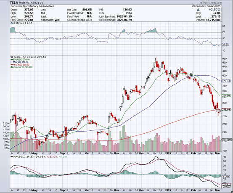The height and width of the screenshot is (193, 233).
Task: Click the 2025 label on the bottom date axis
Action: [168, 190]
